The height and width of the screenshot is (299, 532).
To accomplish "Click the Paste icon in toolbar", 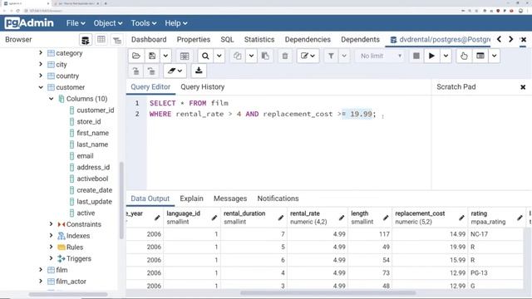I will 265,56.
